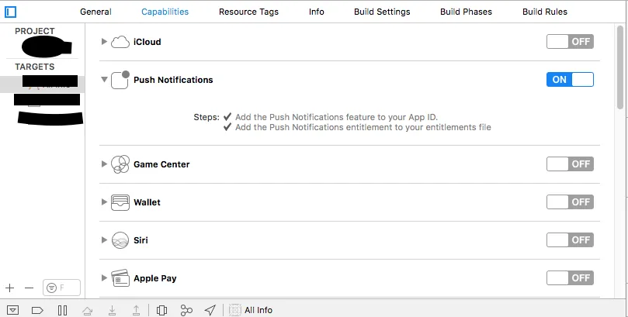Expand the Wallet capability section
The height and width of the screenshot is (317, 628).
click(x=105, y=202)
